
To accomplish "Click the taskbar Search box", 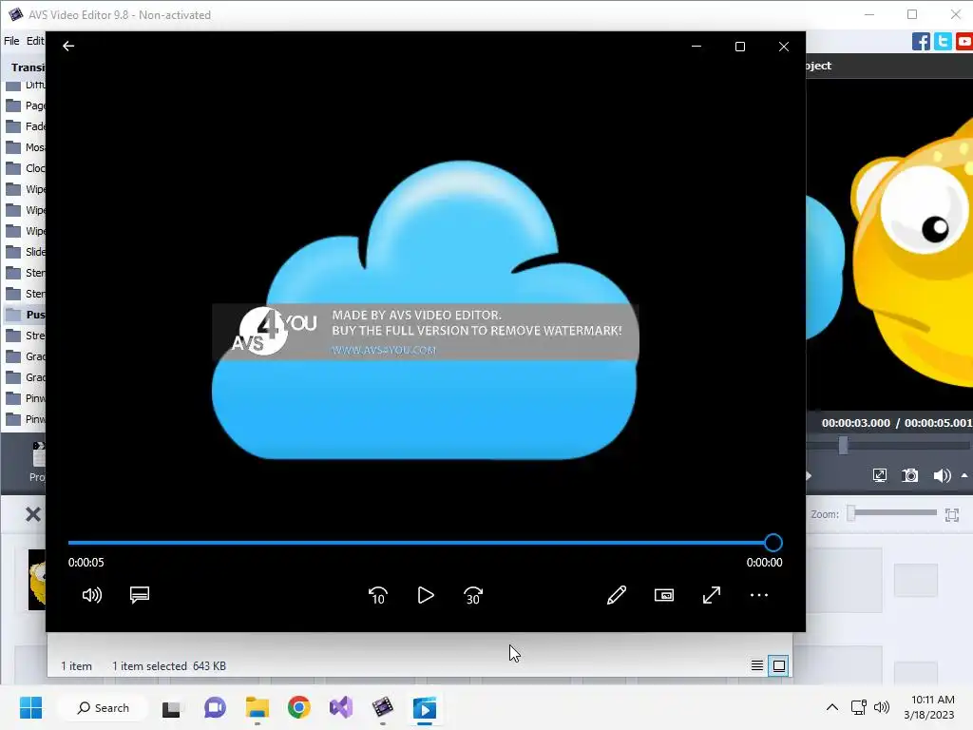I will pos(103,707).
